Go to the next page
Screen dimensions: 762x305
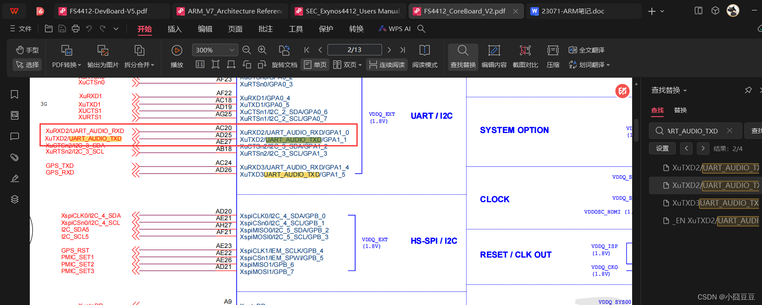tap(389, 50)
